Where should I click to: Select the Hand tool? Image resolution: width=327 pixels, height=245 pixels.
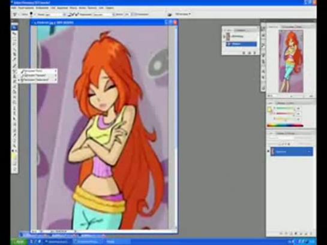point(14,141)
